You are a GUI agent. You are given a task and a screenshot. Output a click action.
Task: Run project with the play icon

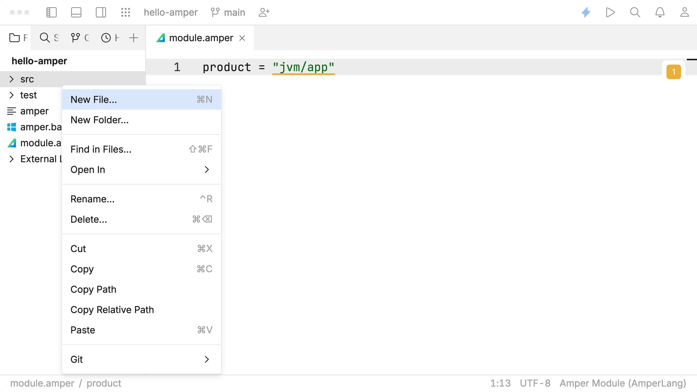[x=611, y=12]
